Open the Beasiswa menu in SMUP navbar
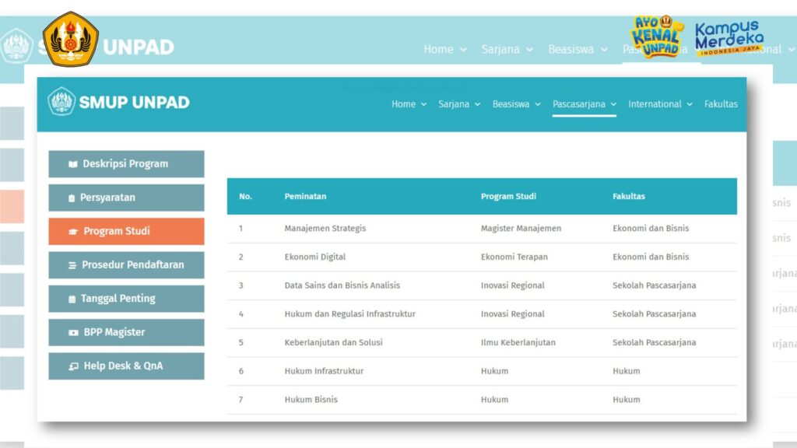This screenshot has width=797, height=448. click(511, 104)
